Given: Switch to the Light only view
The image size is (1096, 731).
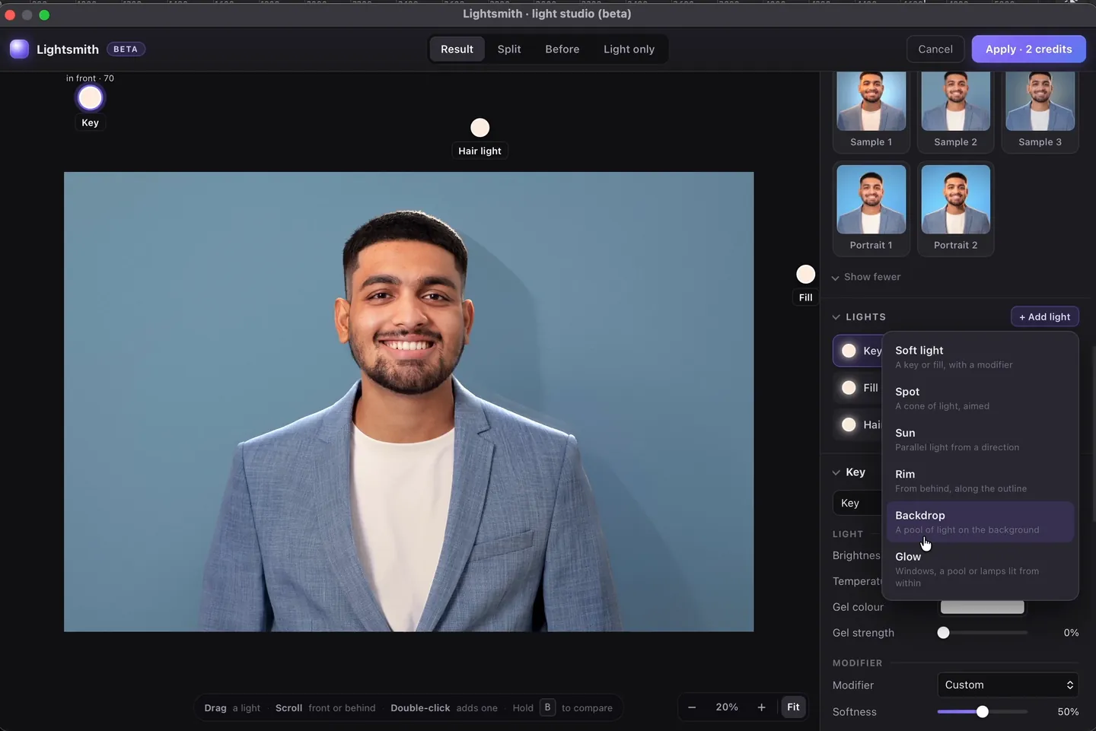Looking at the screenshot, I should click(x=629, y=49).
